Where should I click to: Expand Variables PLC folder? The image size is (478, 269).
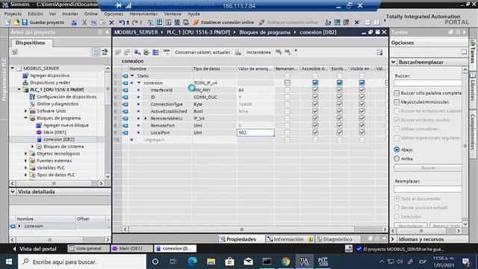point(26,167)
